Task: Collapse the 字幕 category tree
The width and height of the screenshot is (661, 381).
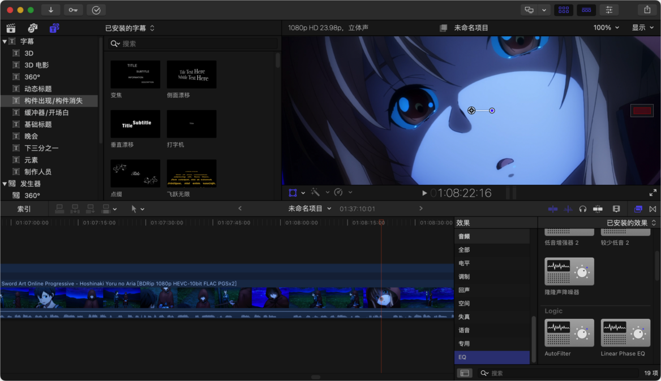Action: pyautogui.click(x=5, y=41)
